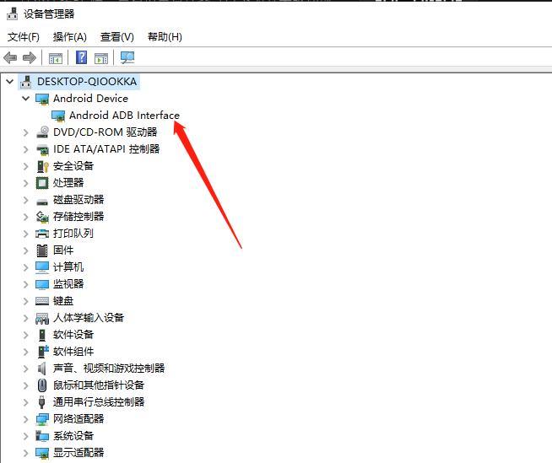Click the 计算机 monitor icon
Viewport: 552px width, 463px height.
[42, 267]
